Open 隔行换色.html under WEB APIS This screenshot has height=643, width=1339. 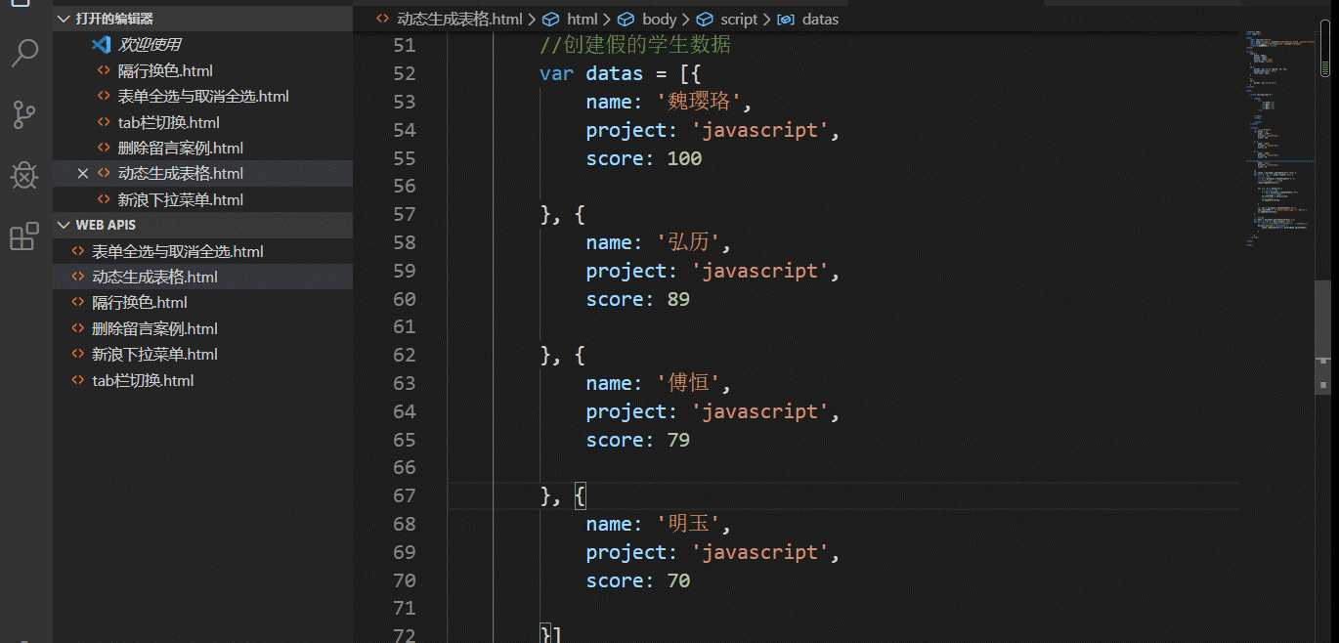click(140, 302)
